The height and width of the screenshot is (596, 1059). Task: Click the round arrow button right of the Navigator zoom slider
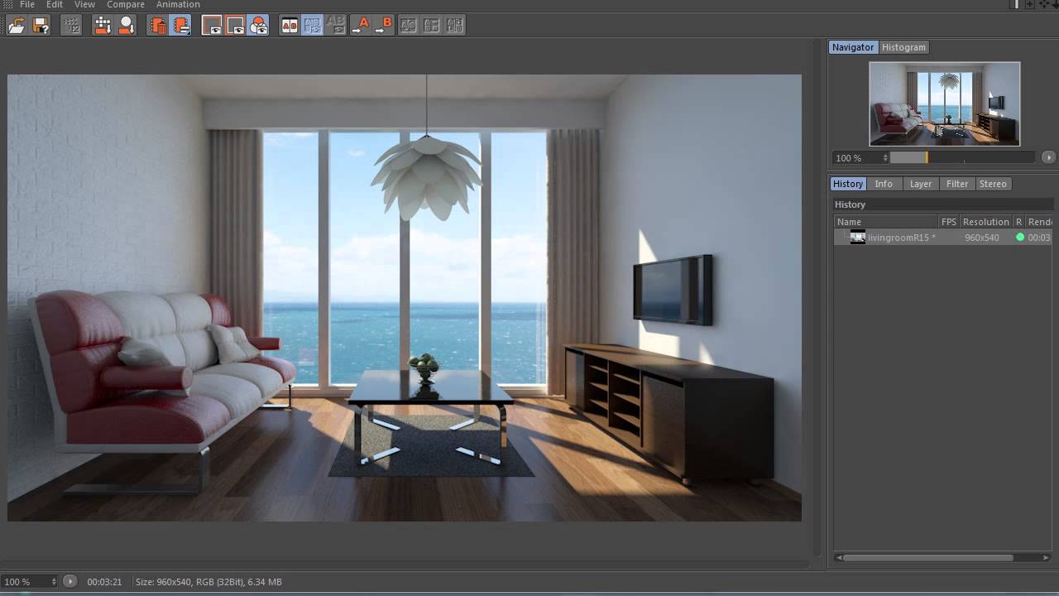point(1048,157)
